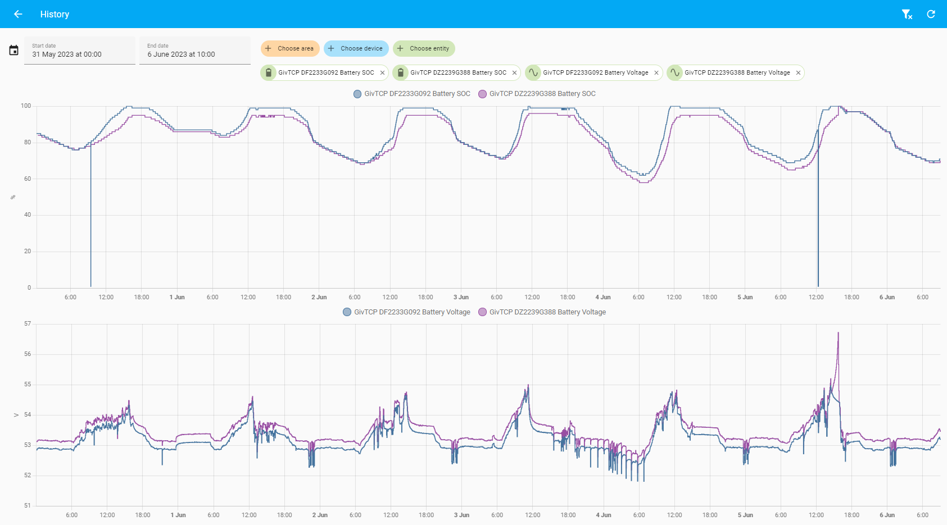Click the voltage spike peak near 57V
Screen dimensions: 947x525
(x=838, y=333)
